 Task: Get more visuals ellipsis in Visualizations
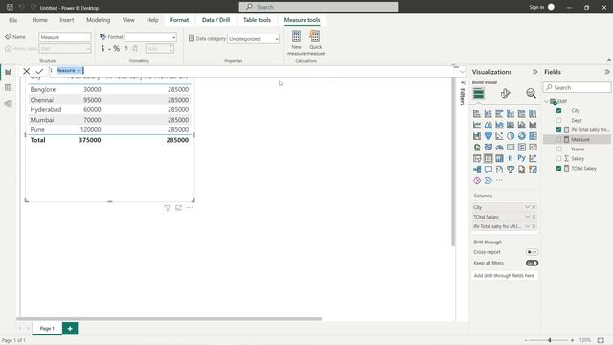click(499, 180)
